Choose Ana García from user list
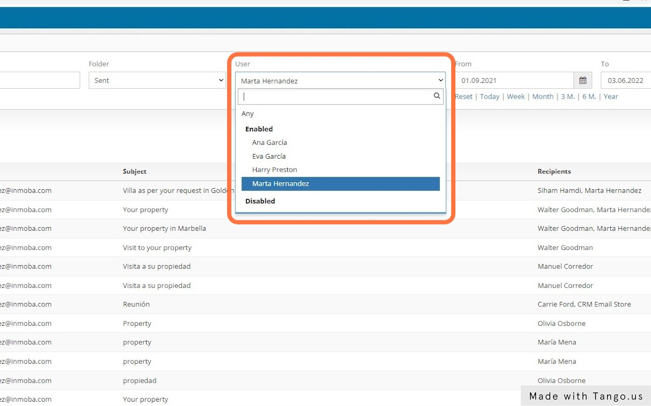The height and width of the screenshot is (406, 651). tap(270, 143)
